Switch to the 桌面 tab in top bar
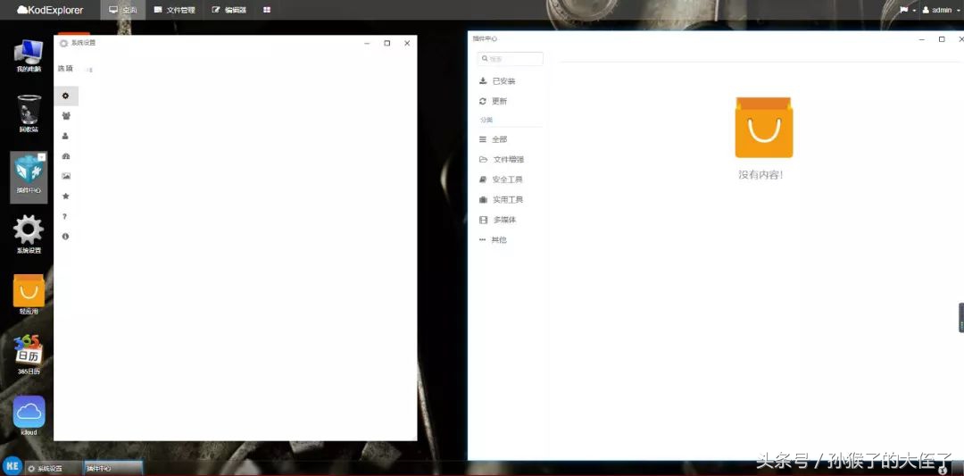The height and width of the screenshot is (476, 964). [123, 10]
